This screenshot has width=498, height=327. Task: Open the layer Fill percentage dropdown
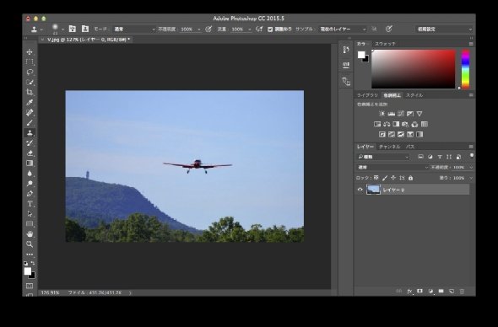(471, 178)
